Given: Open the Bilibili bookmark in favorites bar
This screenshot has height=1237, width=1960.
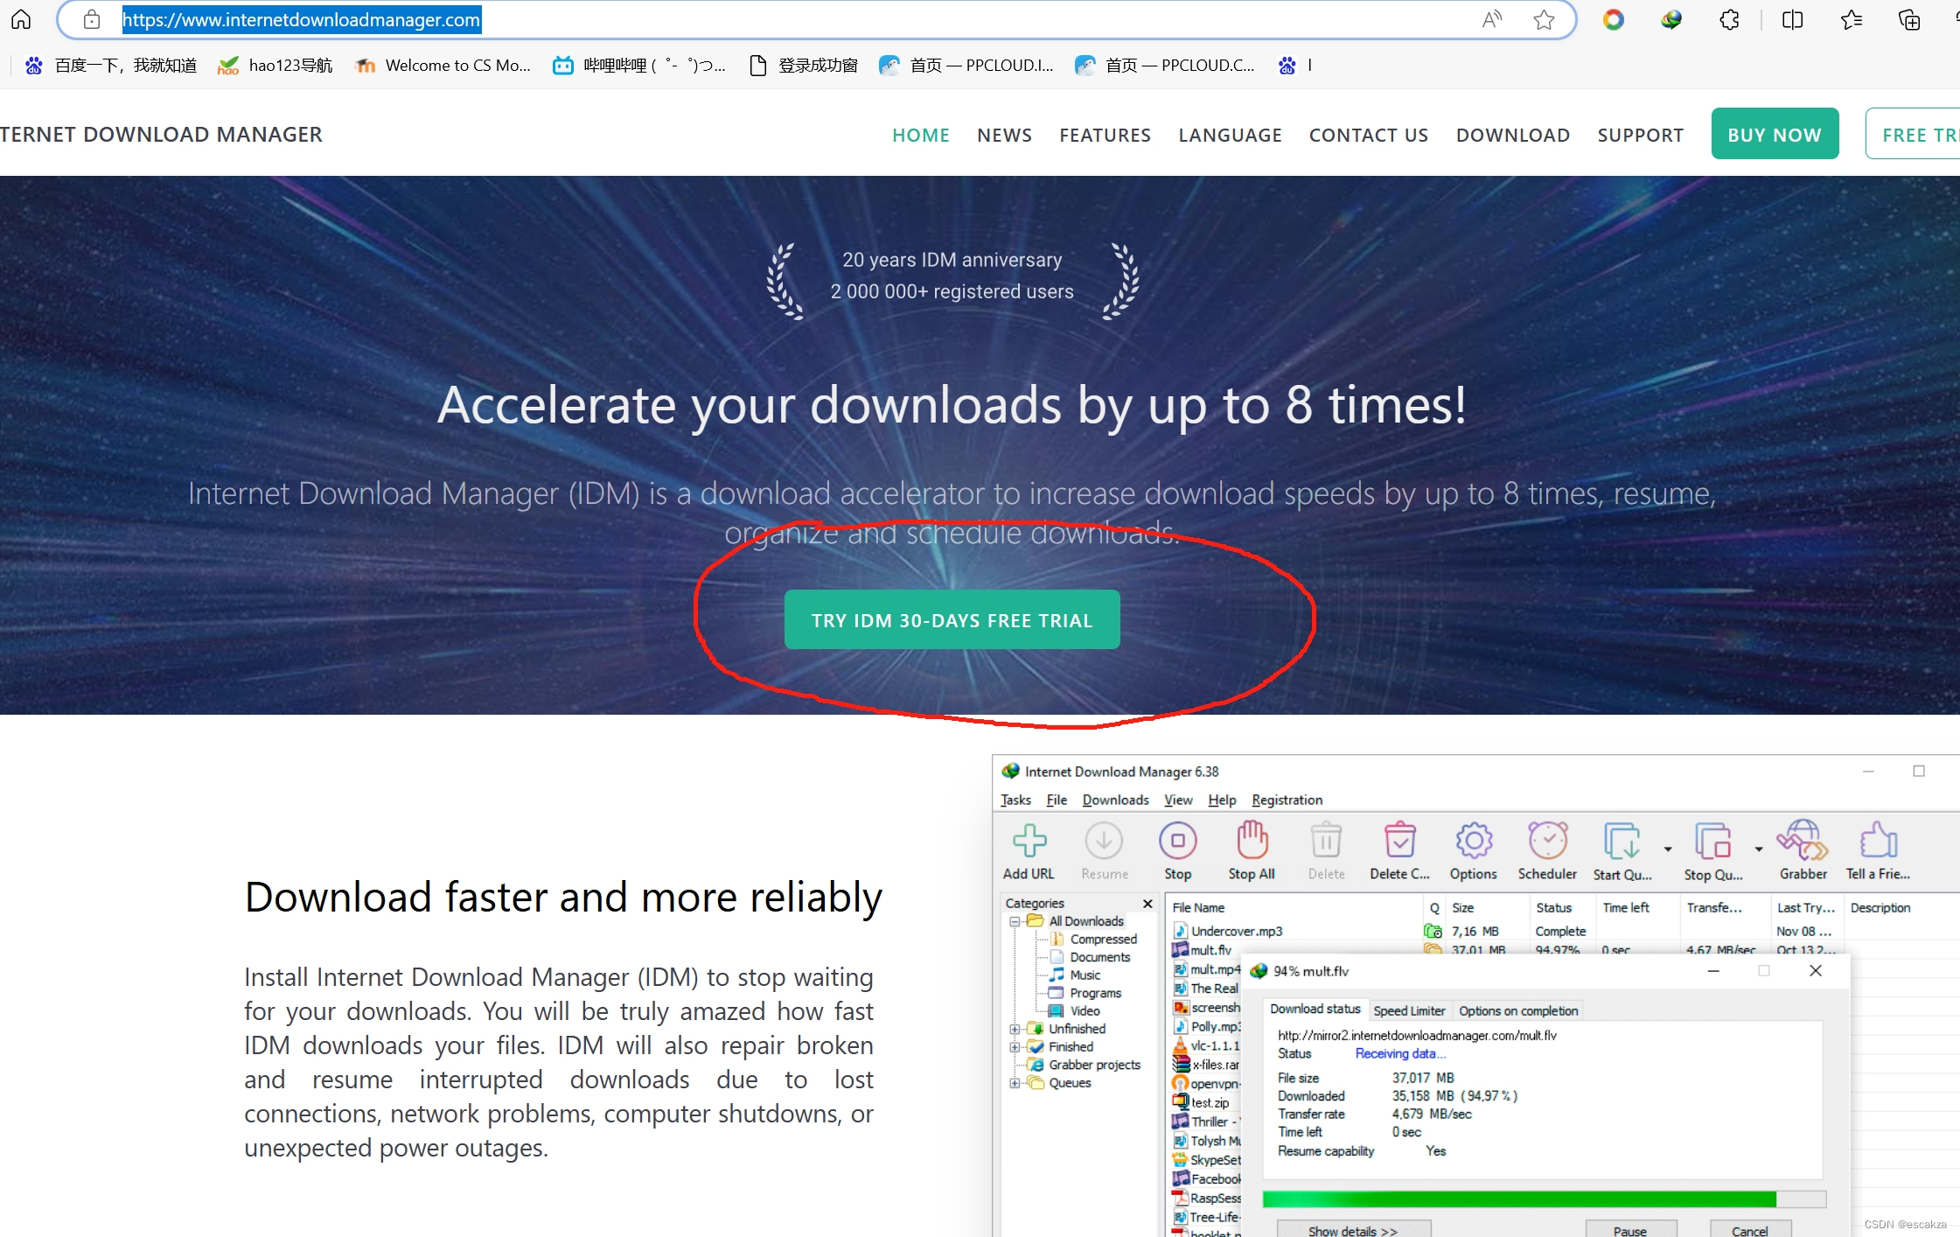Looking at the screenshot, I should (x=639, y=66).
